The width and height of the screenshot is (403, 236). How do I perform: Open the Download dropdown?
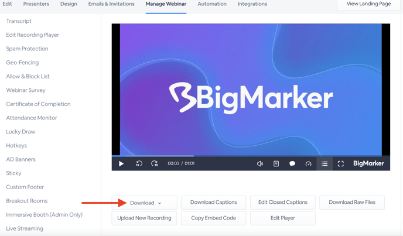[145, 203]
